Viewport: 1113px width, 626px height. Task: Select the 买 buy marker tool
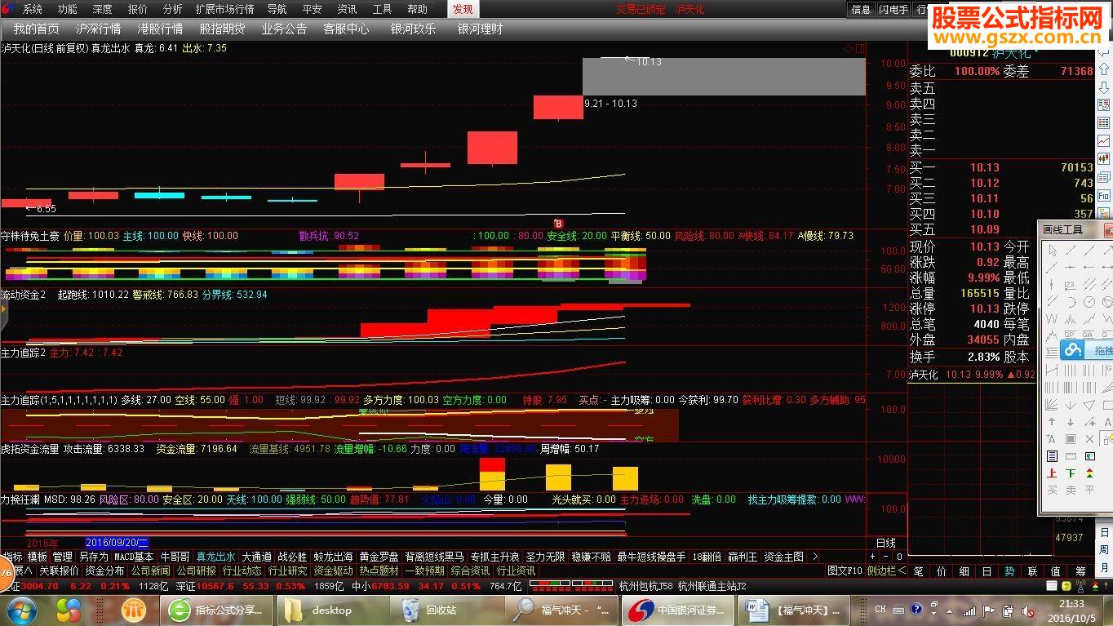[1052, 491]
